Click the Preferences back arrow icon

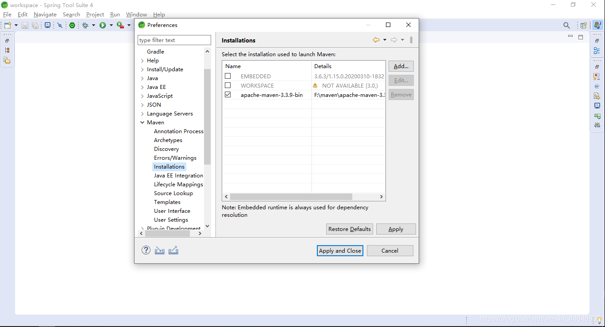pyautogui.click(x=376, y=40)
